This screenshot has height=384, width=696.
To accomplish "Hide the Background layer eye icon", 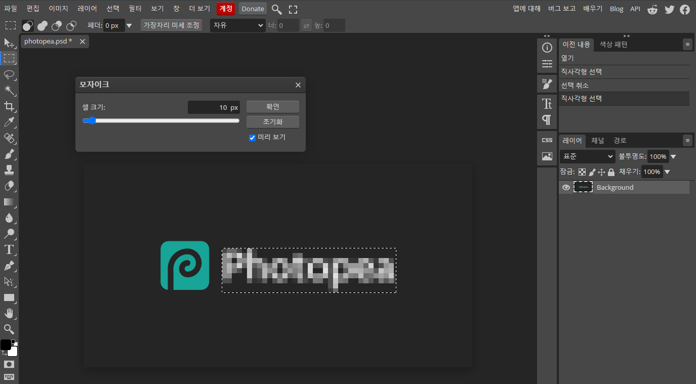I will coord(566,187).
